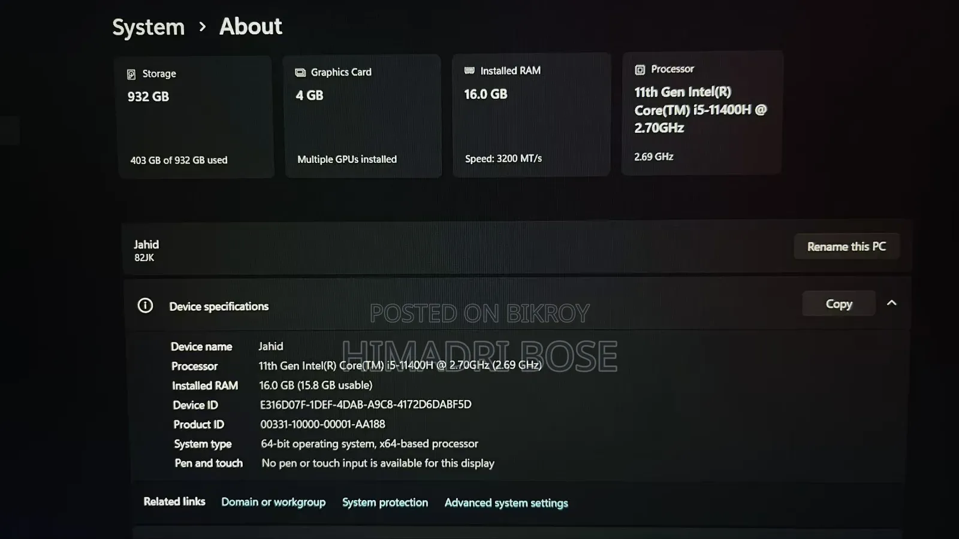Click the Installed RAM row label
The width and height of the screenshot is (959, 539).
(205, 386)
